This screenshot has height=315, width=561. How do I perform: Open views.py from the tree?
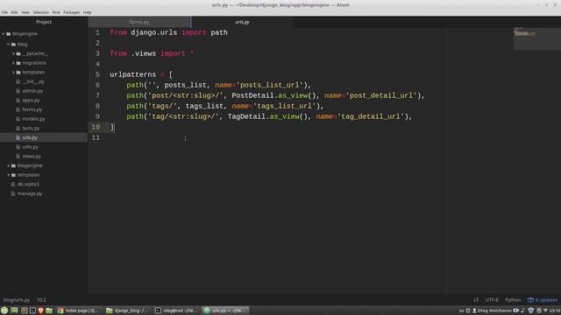pyautogui.click(x=32, y=156)
